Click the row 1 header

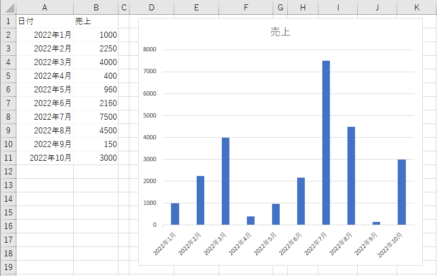tap(8, 21)
